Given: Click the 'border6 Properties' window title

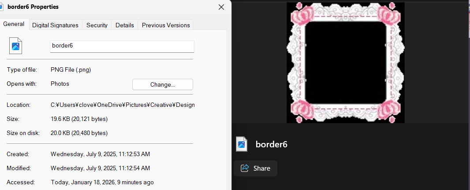Looking at the screenshot, I should pyautogui.click(x=33, y=7).
